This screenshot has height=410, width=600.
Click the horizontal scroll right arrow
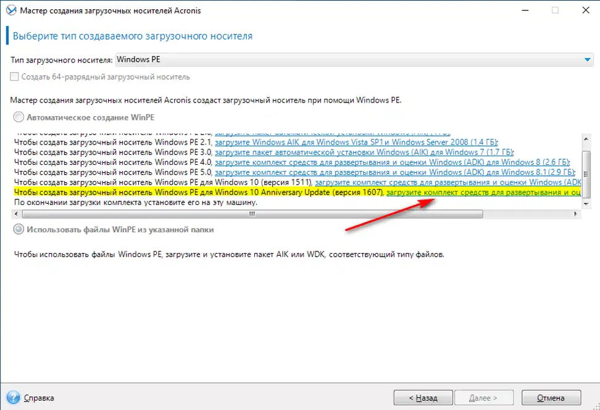[575, 214]
